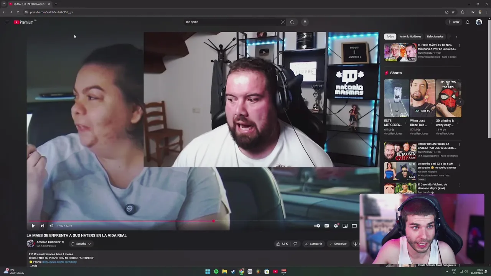Enable miniplayer mode
Screen dimensions: 491x276
coord(345,226)
